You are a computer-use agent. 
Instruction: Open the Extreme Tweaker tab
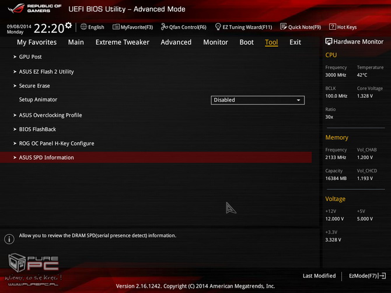(x=122, y=43)
